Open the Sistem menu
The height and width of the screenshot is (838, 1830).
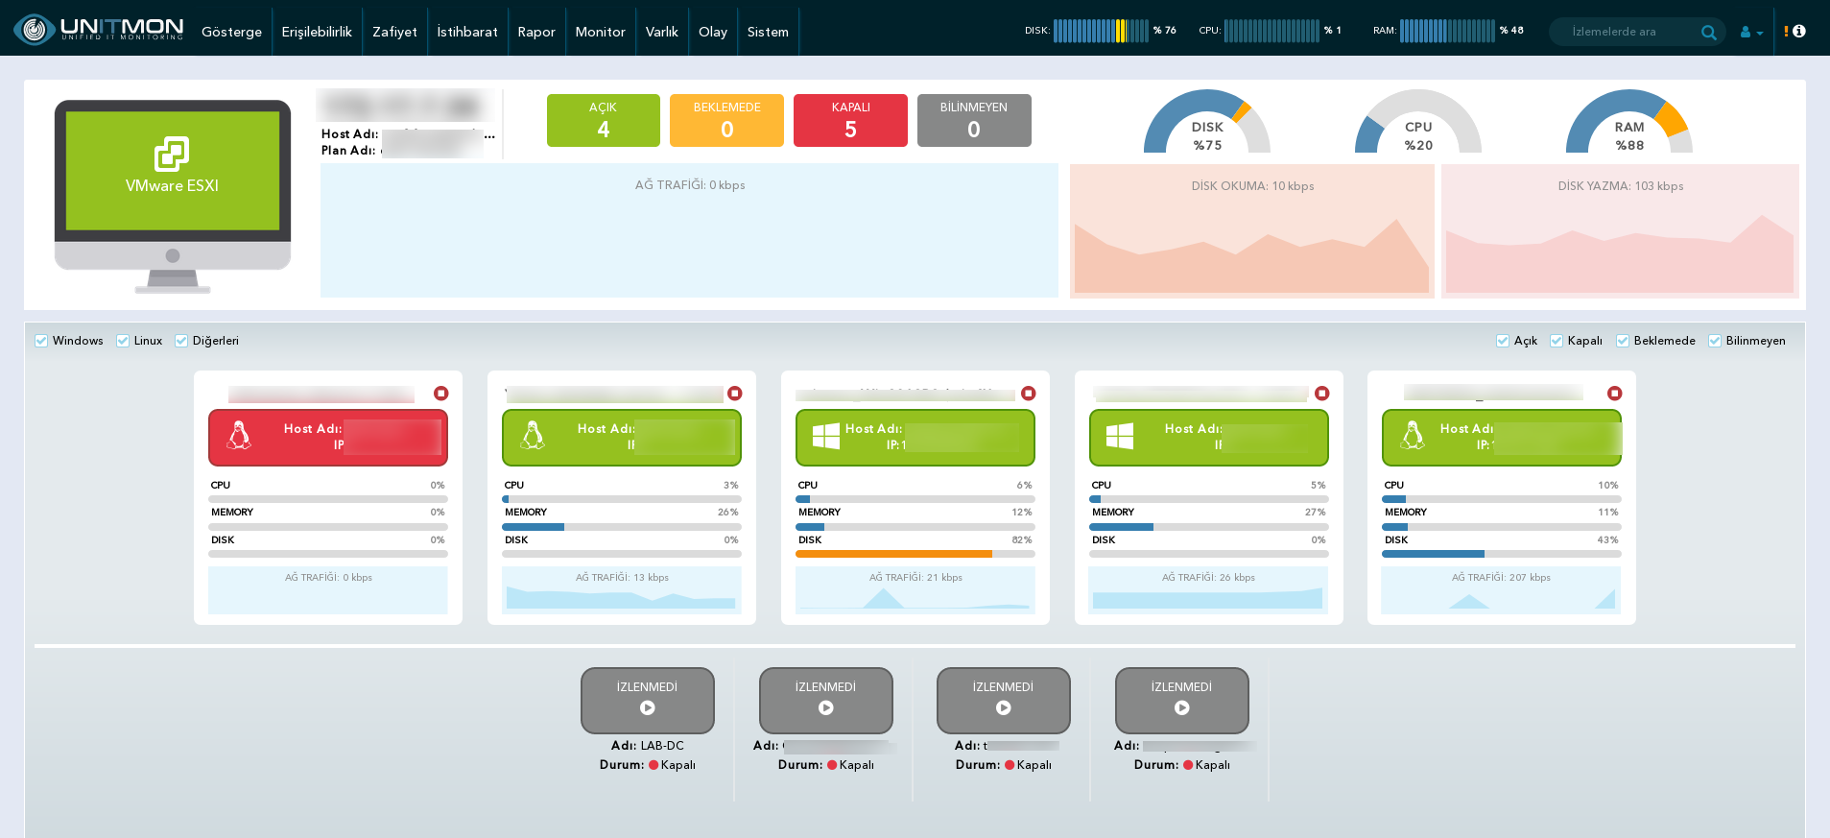tap(768, 32)
